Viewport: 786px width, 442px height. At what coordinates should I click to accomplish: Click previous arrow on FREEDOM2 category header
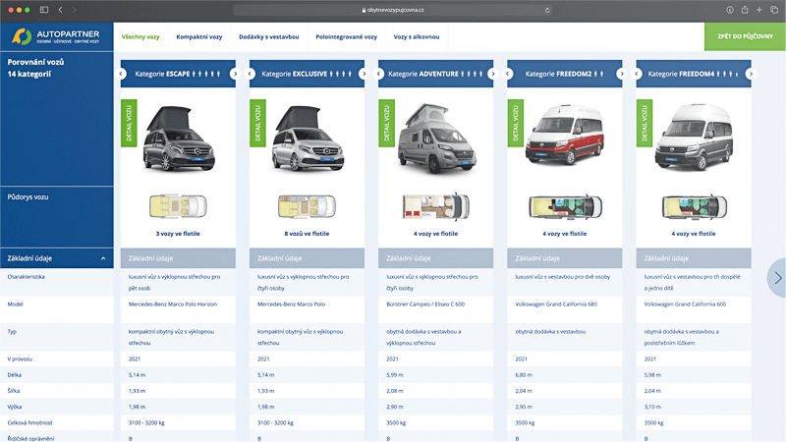510,74
